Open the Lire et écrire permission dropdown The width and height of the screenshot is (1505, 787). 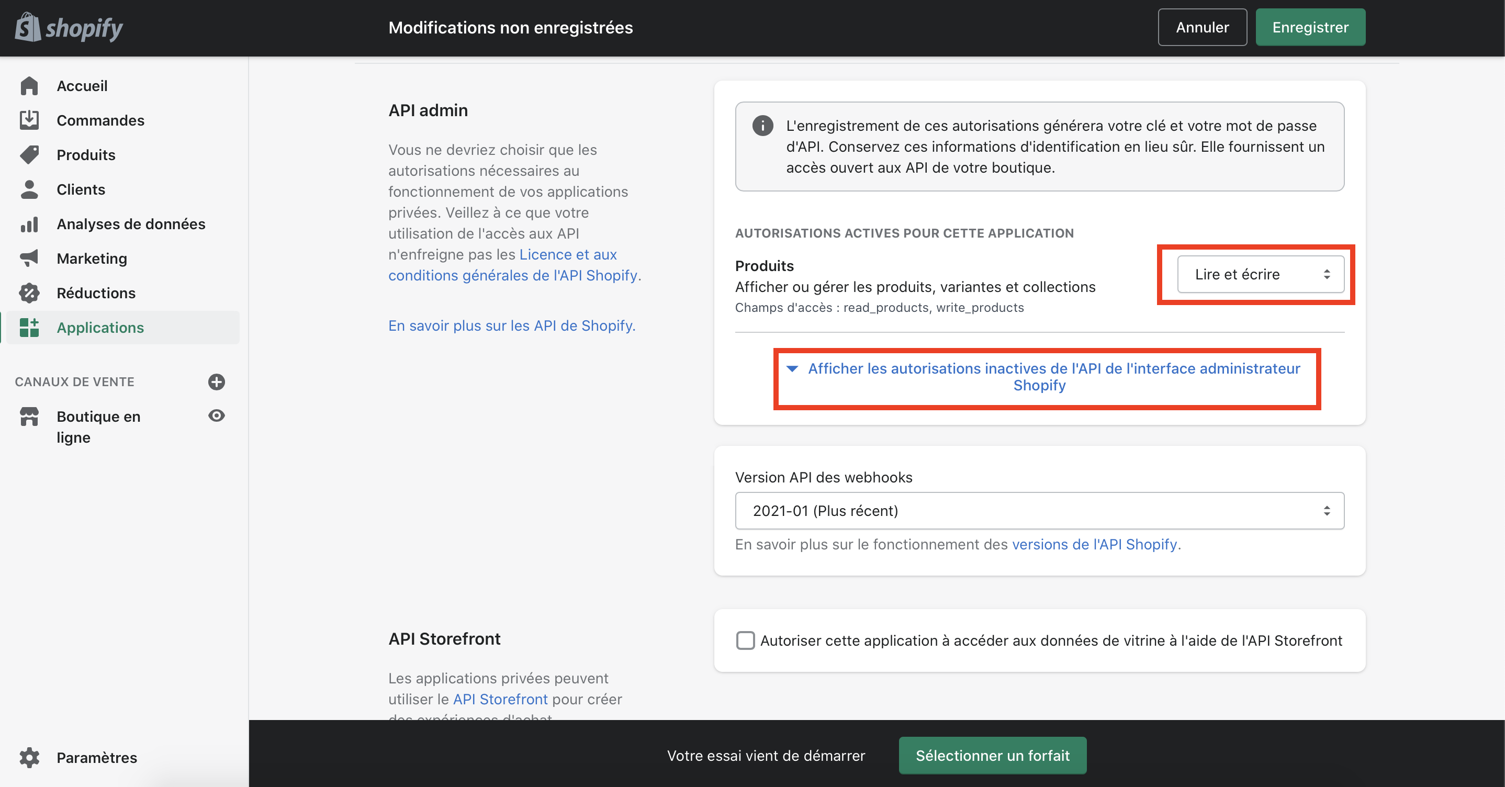1261,274
